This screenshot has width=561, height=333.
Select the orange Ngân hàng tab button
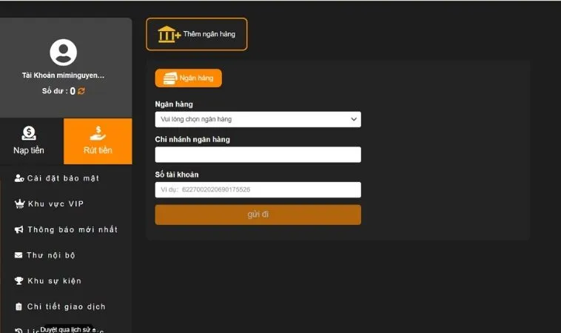coord(188,78)
